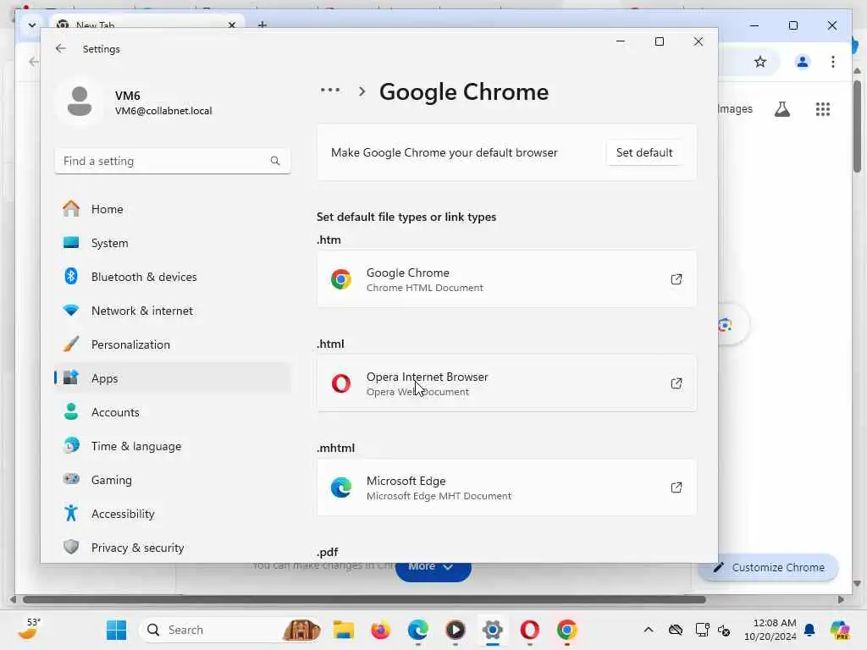Open Time & language settings

(173, 446)
